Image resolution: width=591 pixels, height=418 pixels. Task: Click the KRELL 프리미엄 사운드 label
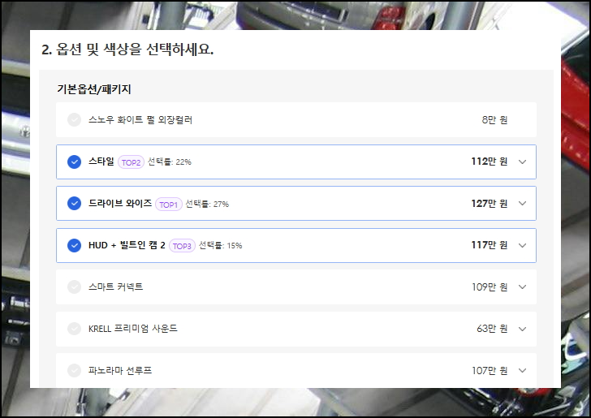[132, 329]
